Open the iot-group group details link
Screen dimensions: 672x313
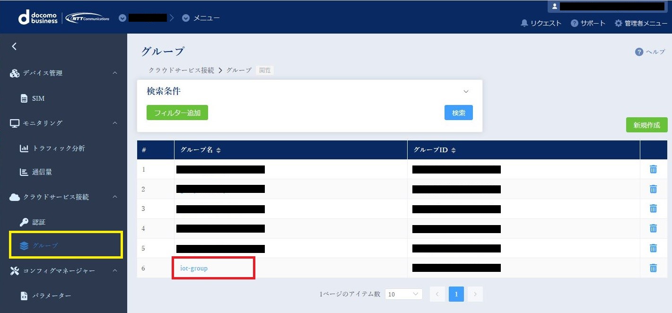coord(193,268)
